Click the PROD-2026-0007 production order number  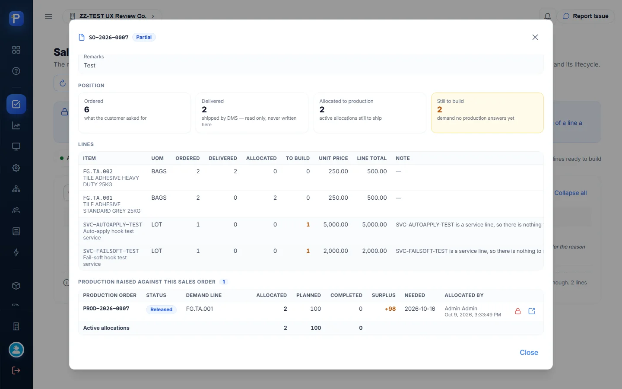pyautogui.click(x=106, y=309)
